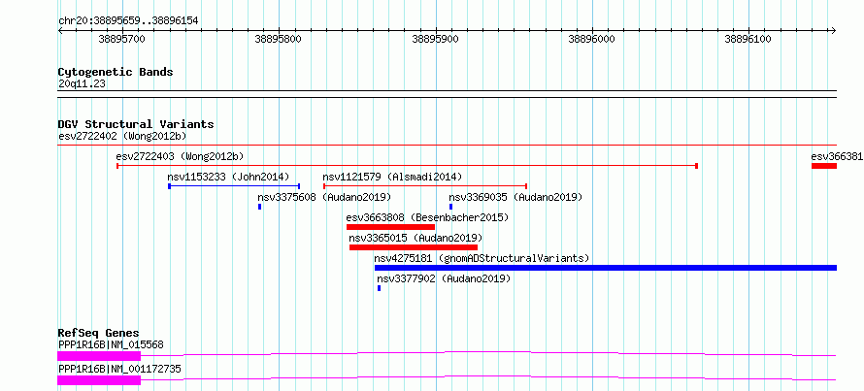The height and width of the screenshot is (391, 864).
Task: Click the nsv3377902 (Audano2019) label
Action: 444,278
